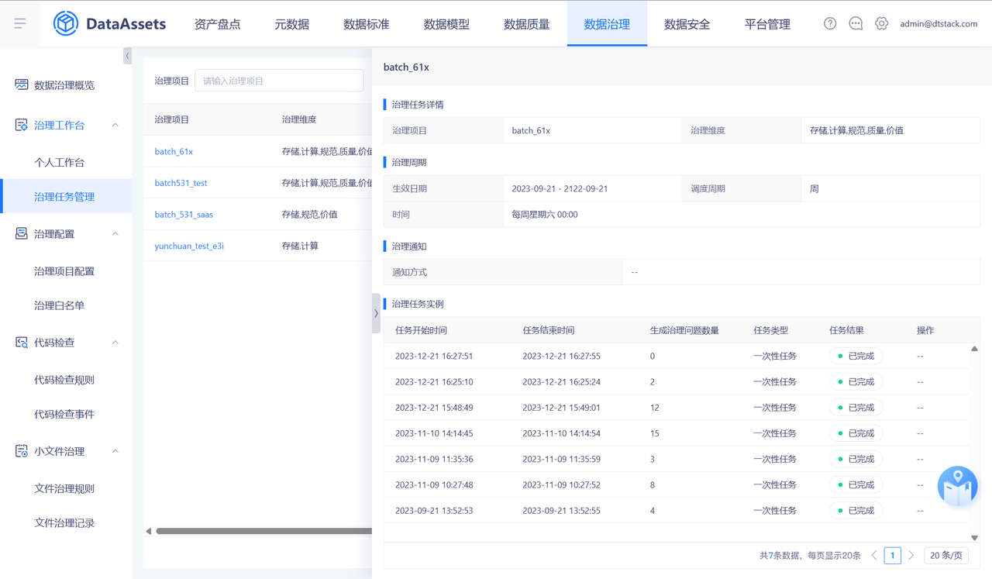992x579 pixels.
Task: Click the horizontal scrollbar under the project table
Action: pos(263,531)
